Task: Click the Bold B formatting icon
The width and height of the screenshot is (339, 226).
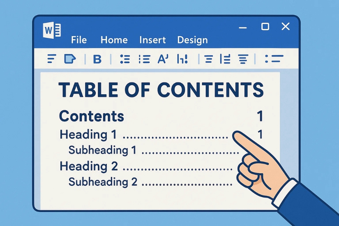Action: click(97, 59)
